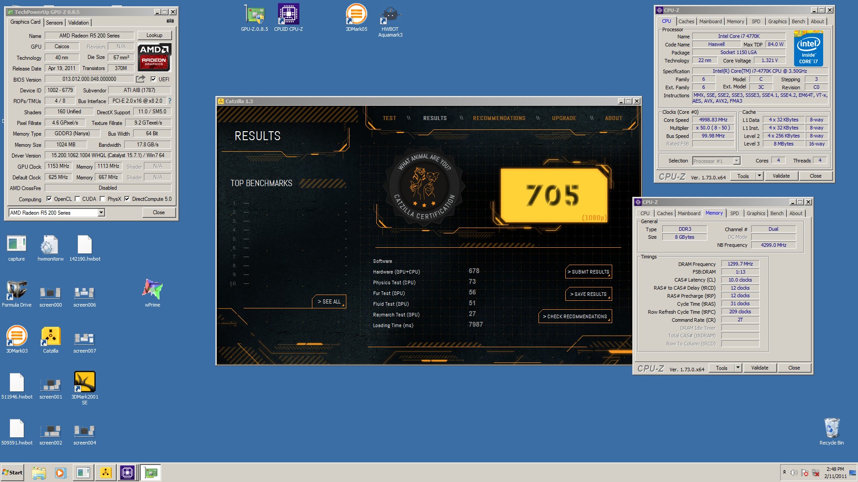
Task: Select the capture desktop icon
Action: (x=17, y=248)
